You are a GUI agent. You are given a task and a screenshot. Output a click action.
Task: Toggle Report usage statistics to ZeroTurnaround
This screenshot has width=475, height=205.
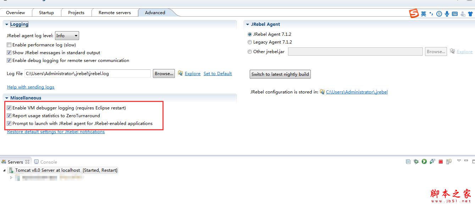coord(9,116)
